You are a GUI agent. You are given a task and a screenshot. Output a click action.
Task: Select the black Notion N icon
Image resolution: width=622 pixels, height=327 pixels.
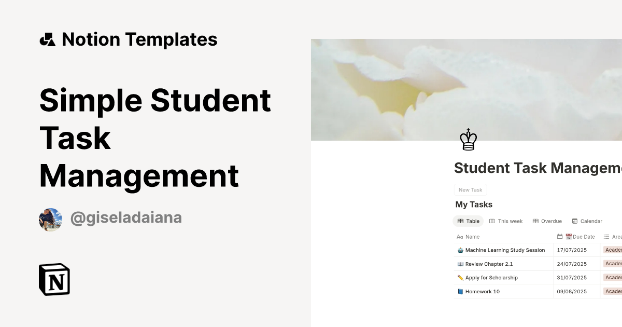(x=54, y=279)
